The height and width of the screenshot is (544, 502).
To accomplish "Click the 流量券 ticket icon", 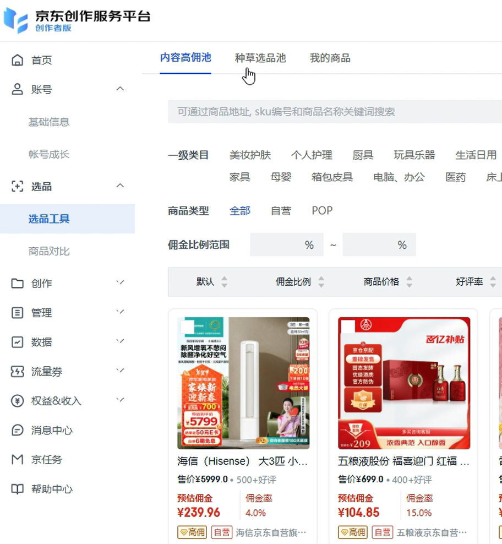I will [x=18, y=372].
